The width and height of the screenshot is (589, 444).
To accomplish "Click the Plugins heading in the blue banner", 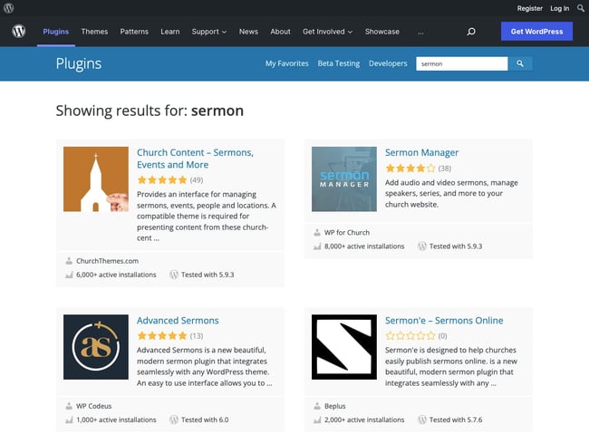I will point(79,63).
